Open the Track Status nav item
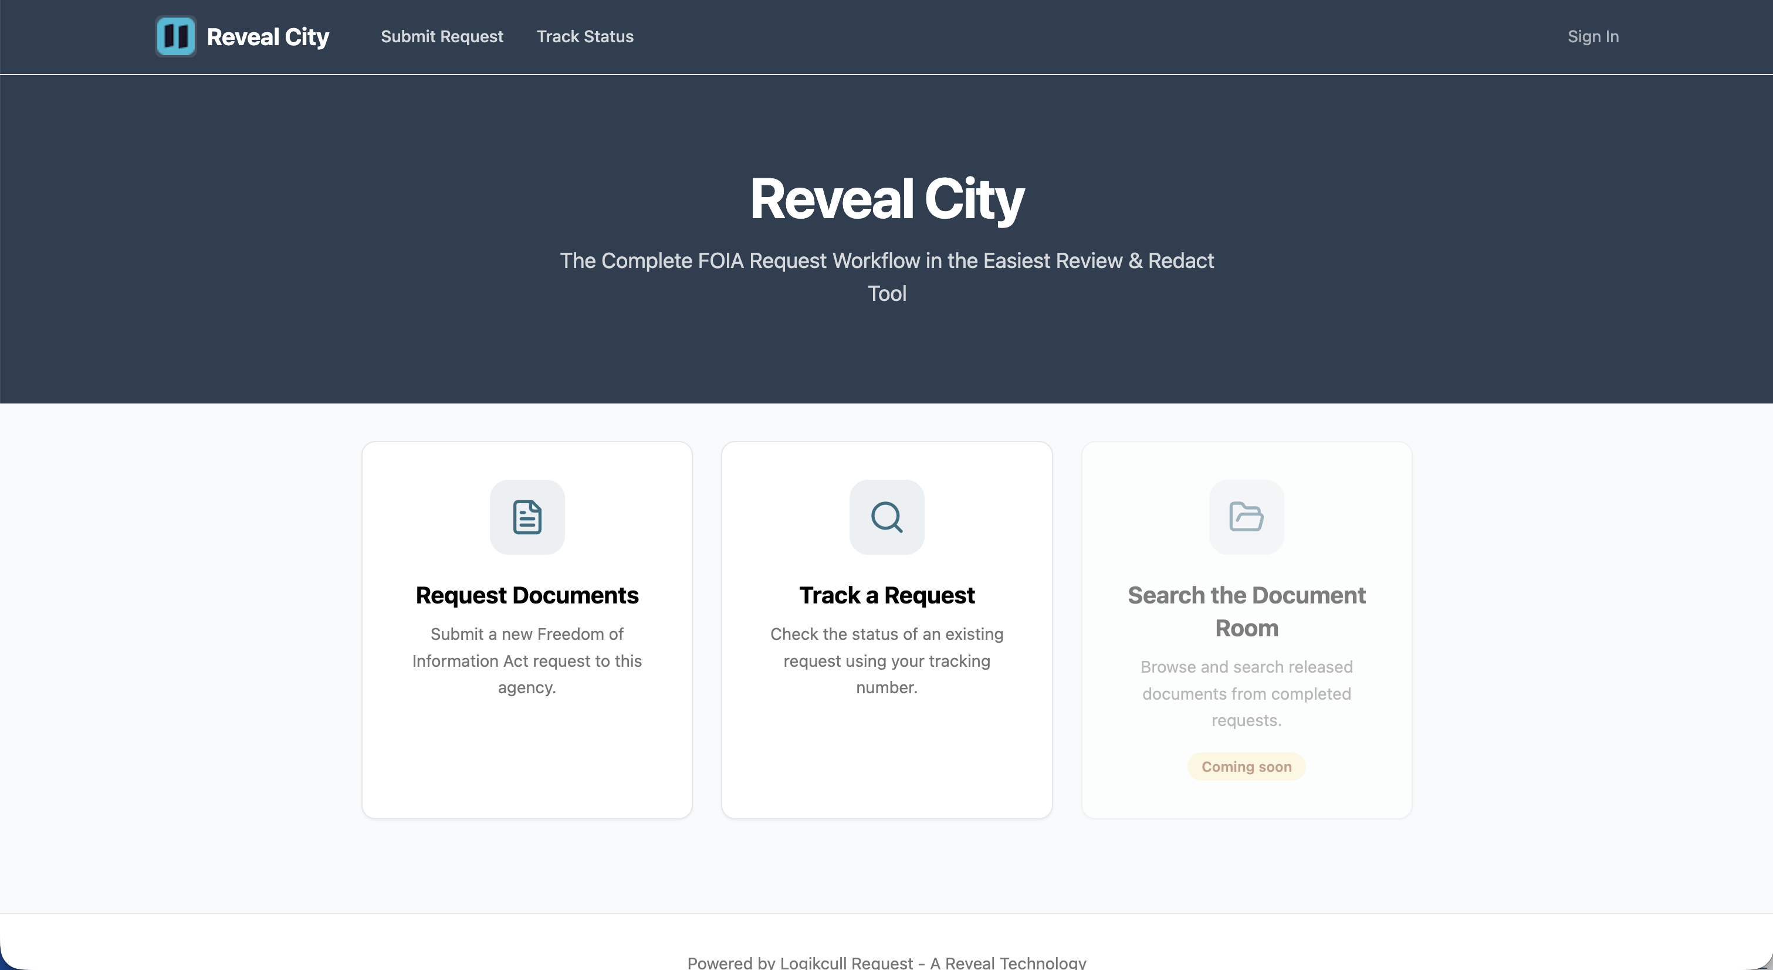This screenshot has width=1773, height=970. coord(585,36)
